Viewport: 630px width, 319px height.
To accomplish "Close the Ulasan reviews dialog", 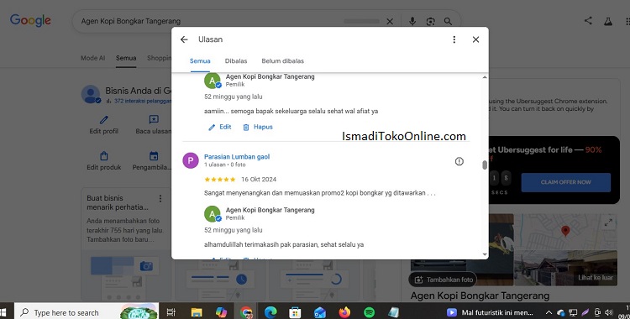I will [475, 39].
